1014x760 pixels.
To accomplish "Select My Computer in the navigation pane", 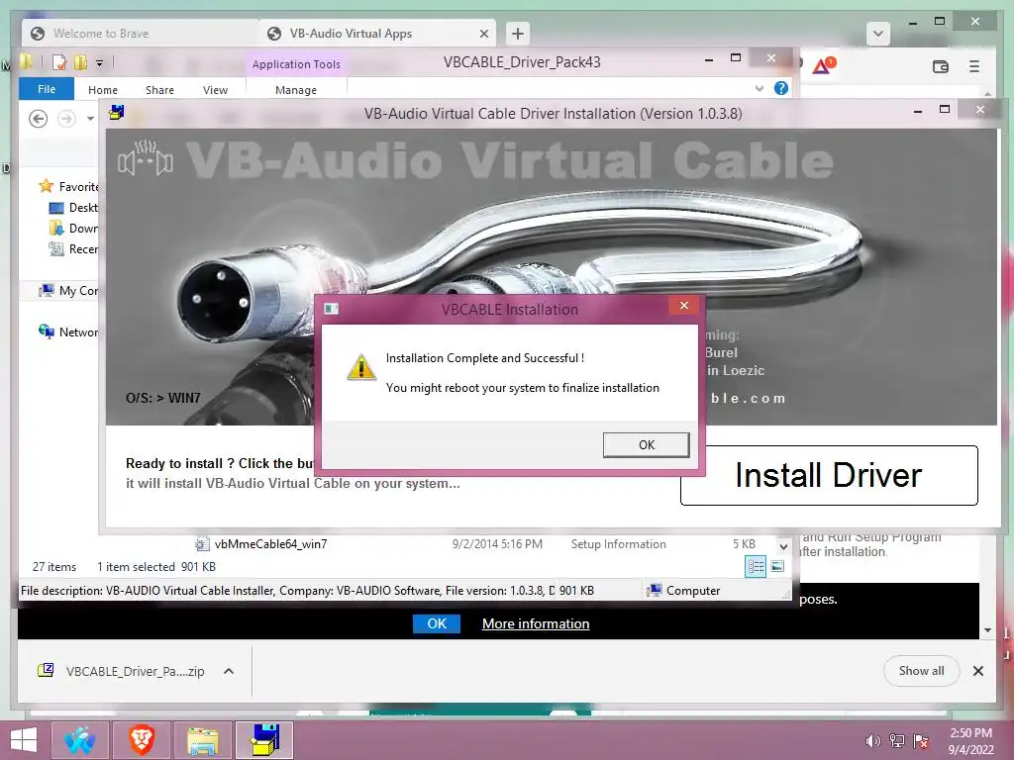I will click(68, 291).
